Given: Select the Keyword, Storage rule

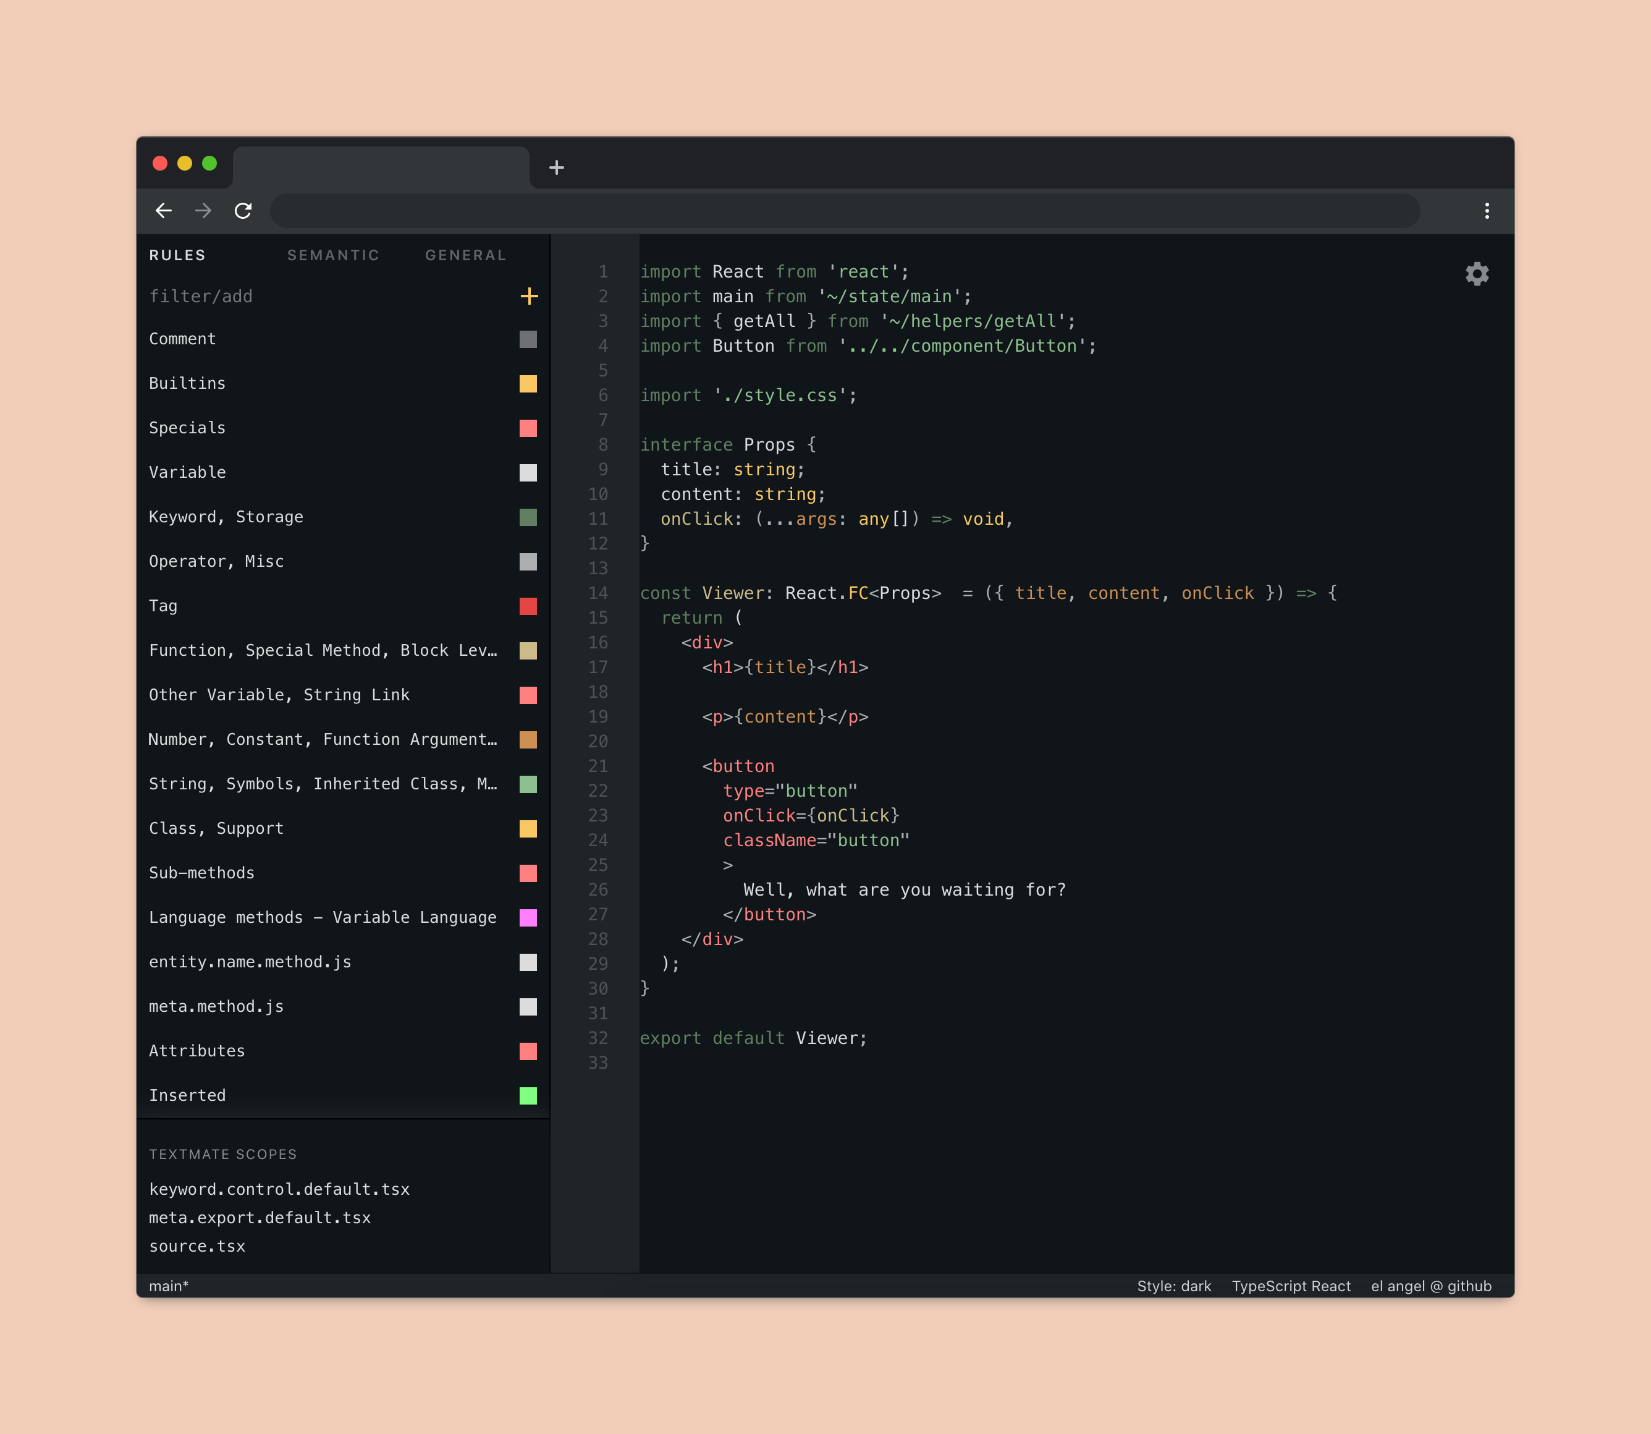Looking at the screenshot, I should coord(226,517).
